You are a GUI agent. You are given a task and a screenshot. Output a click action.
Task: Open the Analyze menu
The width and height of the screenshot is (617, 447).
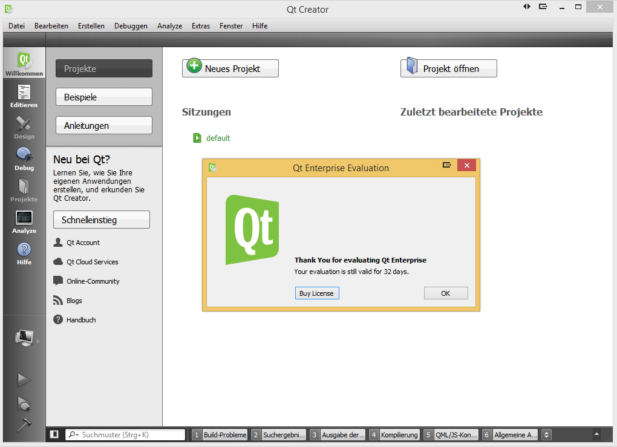coord(169,26)
